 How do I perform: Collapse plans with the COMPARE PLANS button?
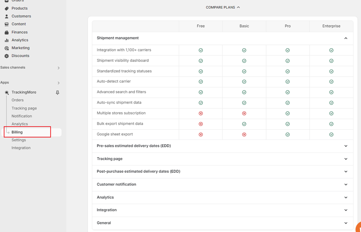tap(223, 7)
